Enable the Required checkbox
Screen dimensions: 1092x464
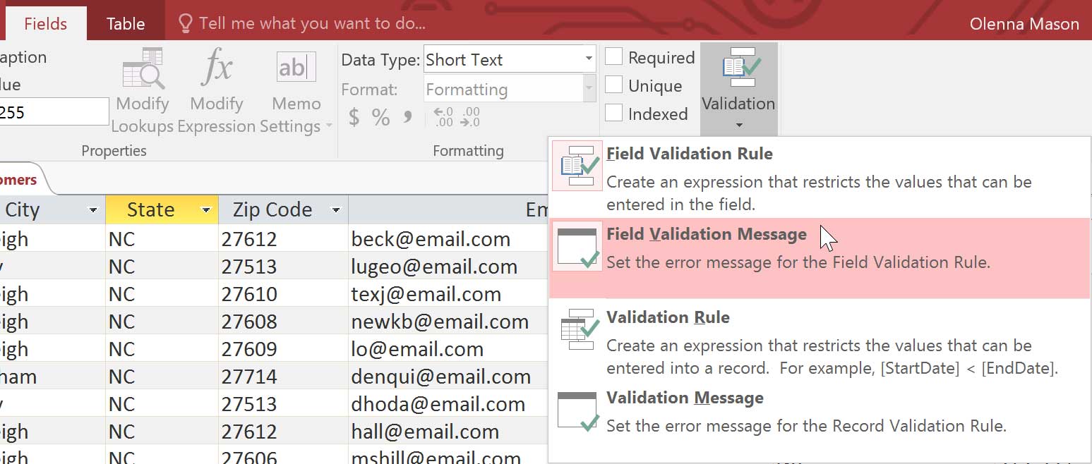[x=613, y=57]
